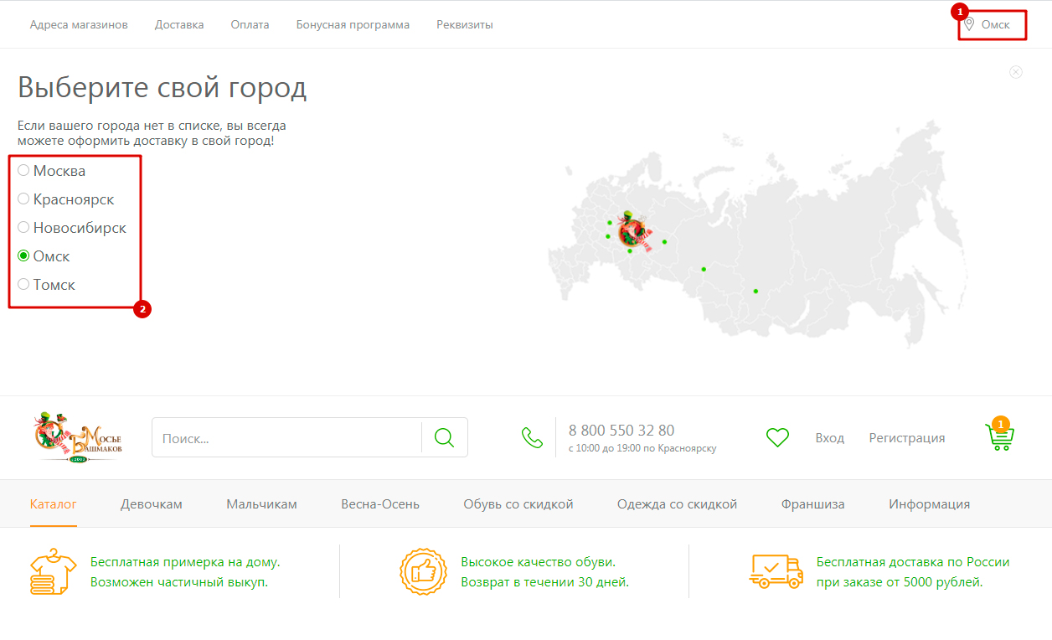Expand the Каталог menu

tap(53, 504)
